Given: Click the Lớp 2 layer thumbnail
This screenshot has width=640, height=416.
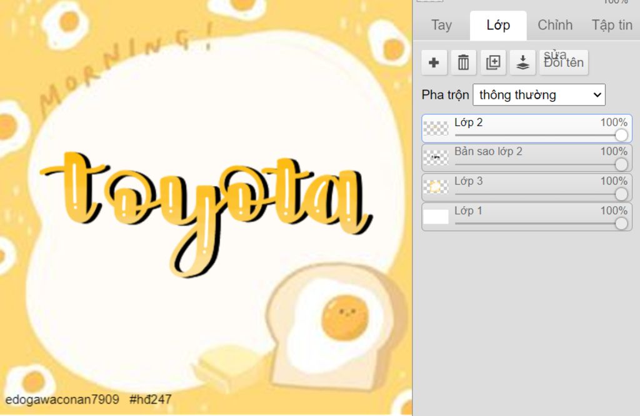Looking at the screenshot, I should (436, 129).
